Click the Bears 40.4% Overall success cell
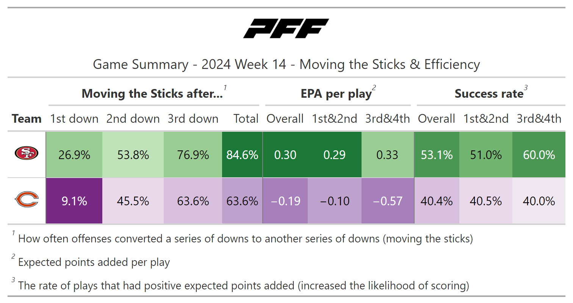 coord(437,201)
